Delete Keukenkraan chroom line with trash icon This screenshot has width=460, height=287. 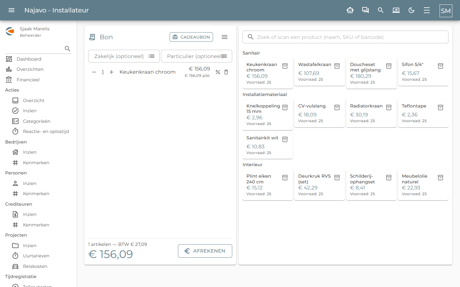coord(226,72)
